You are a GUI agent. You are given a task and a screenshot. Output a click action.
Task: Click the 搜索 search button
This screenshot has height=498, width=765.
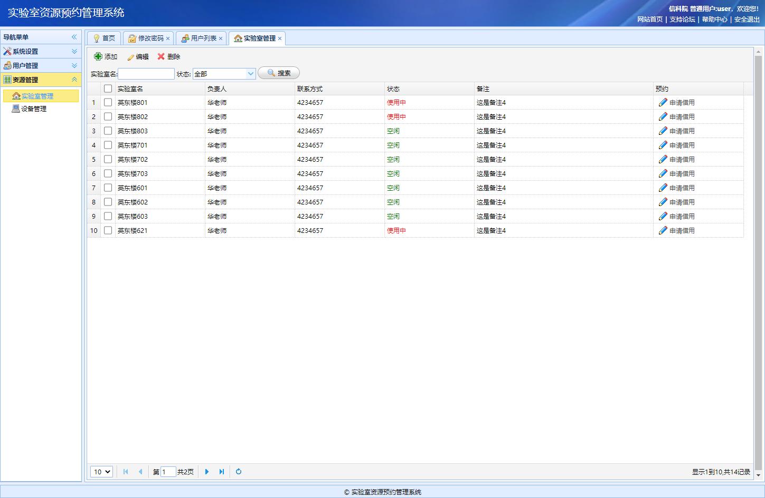click(279, 73)
